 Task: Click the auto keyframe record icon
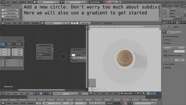(126, 103)
